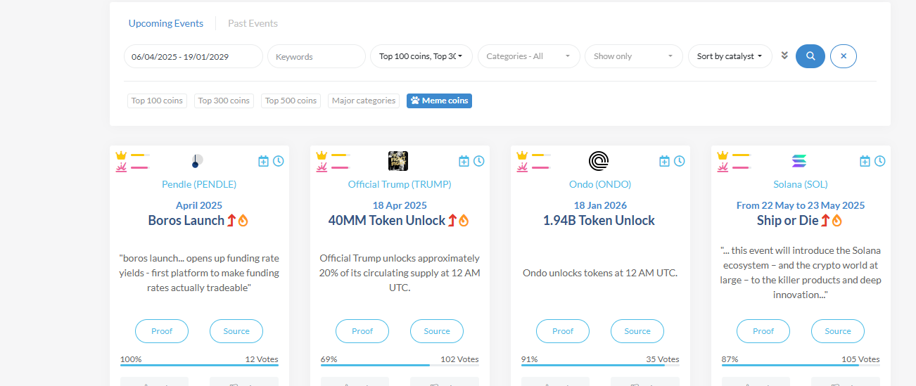
Task: Open the Boros Launch event title
Action: coord(186,221)
